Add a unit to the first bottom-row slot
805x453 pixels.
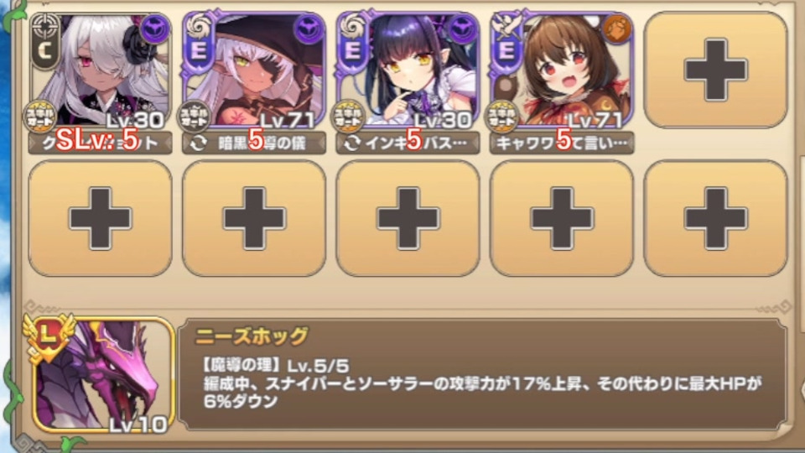100,218
